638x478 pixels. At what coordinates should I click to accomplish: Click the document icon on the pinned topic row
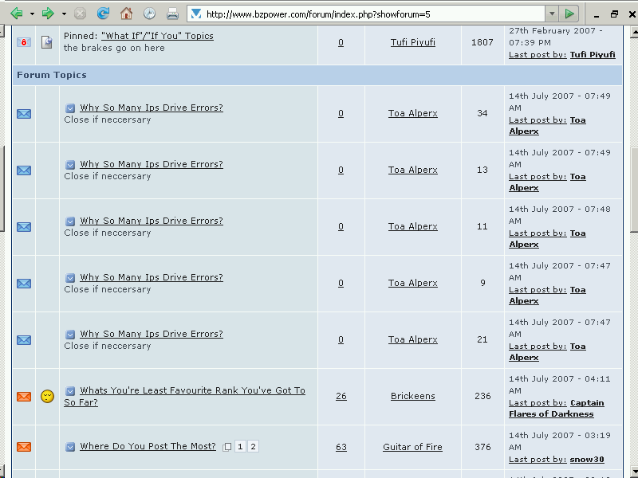(47, 42)
